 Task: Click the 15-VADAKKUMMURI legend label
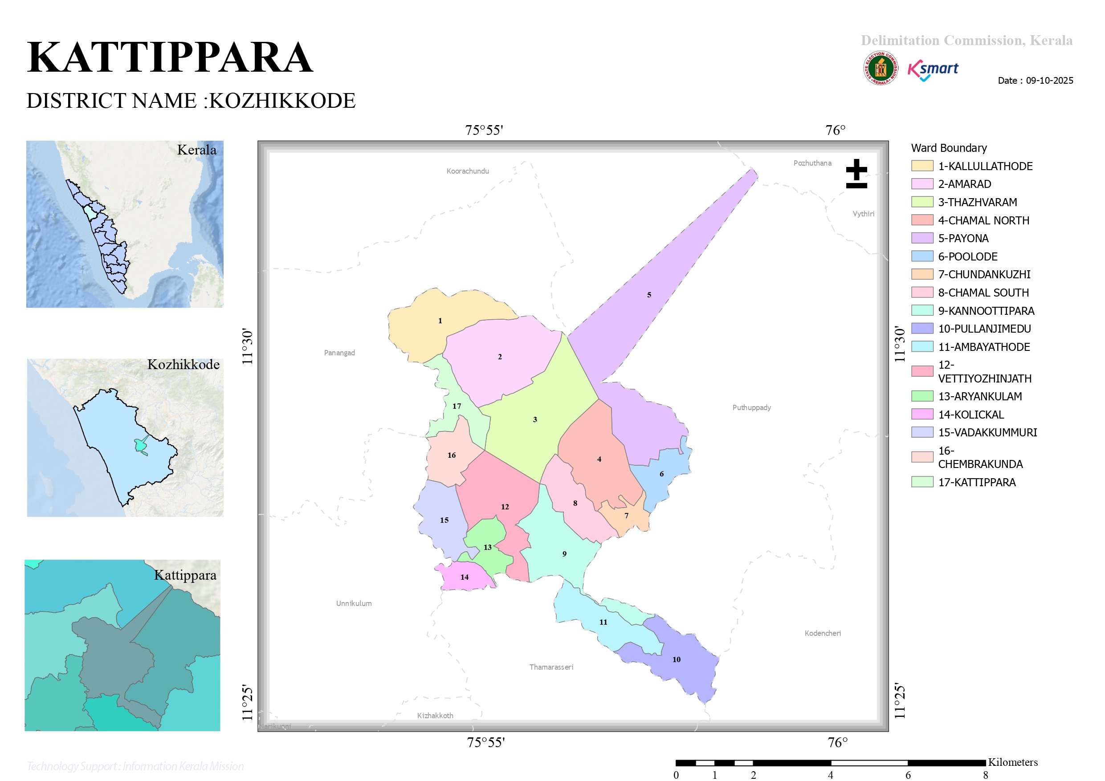(x=987, y=432)
